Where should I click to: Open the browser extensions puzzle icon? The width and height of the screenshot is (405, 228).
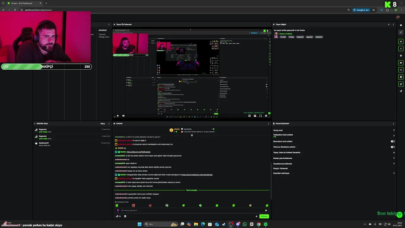(387, 10)
